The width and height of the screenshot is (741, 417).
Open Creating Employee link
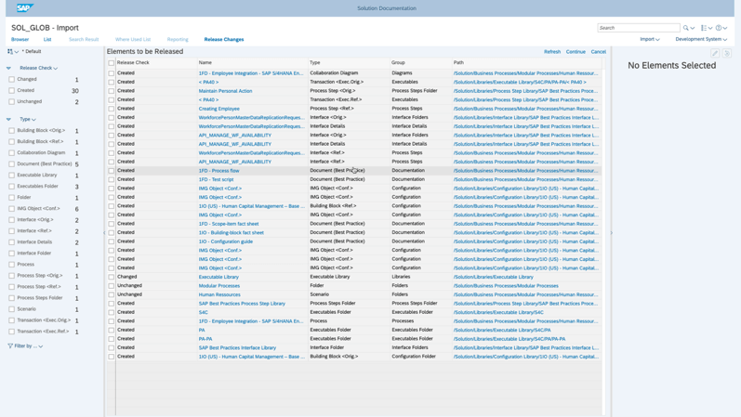[218, 109]
